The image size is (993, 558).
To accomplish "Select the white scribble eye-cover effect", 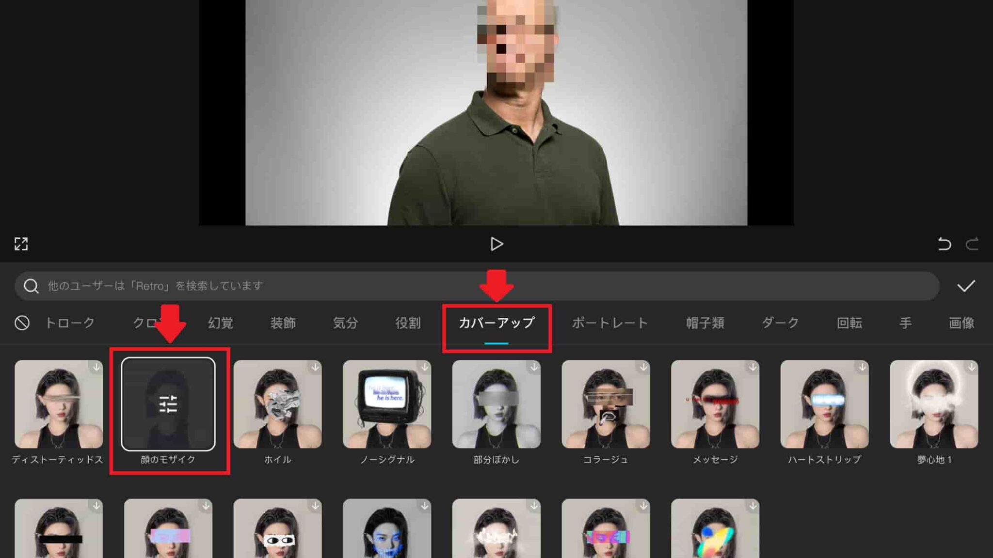I will click(496, 528).
